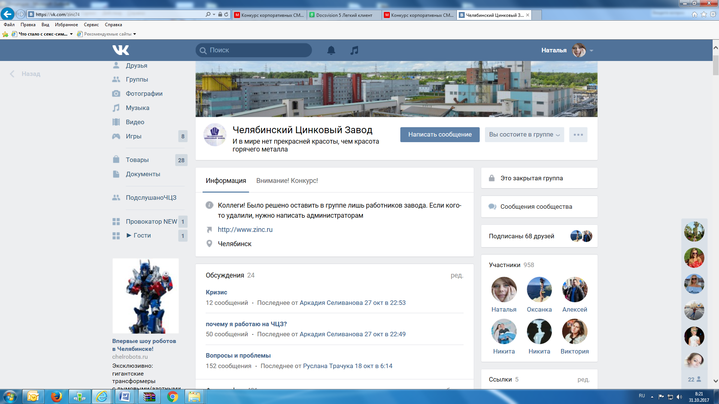
Task: Expand Рекомендуемые сайты dropdown
Action: point(134,34)
